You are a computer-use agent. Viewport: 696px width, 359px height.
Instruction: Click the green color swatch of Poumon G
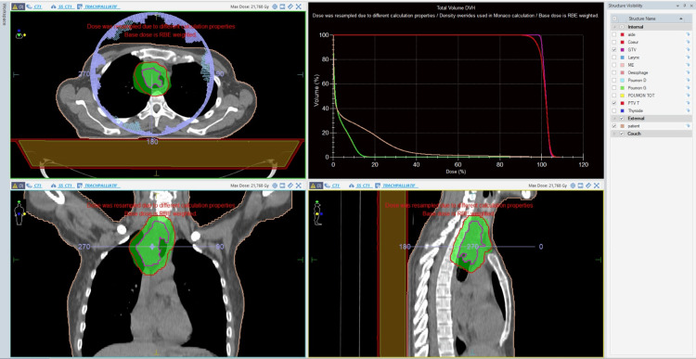pos(623,88)
